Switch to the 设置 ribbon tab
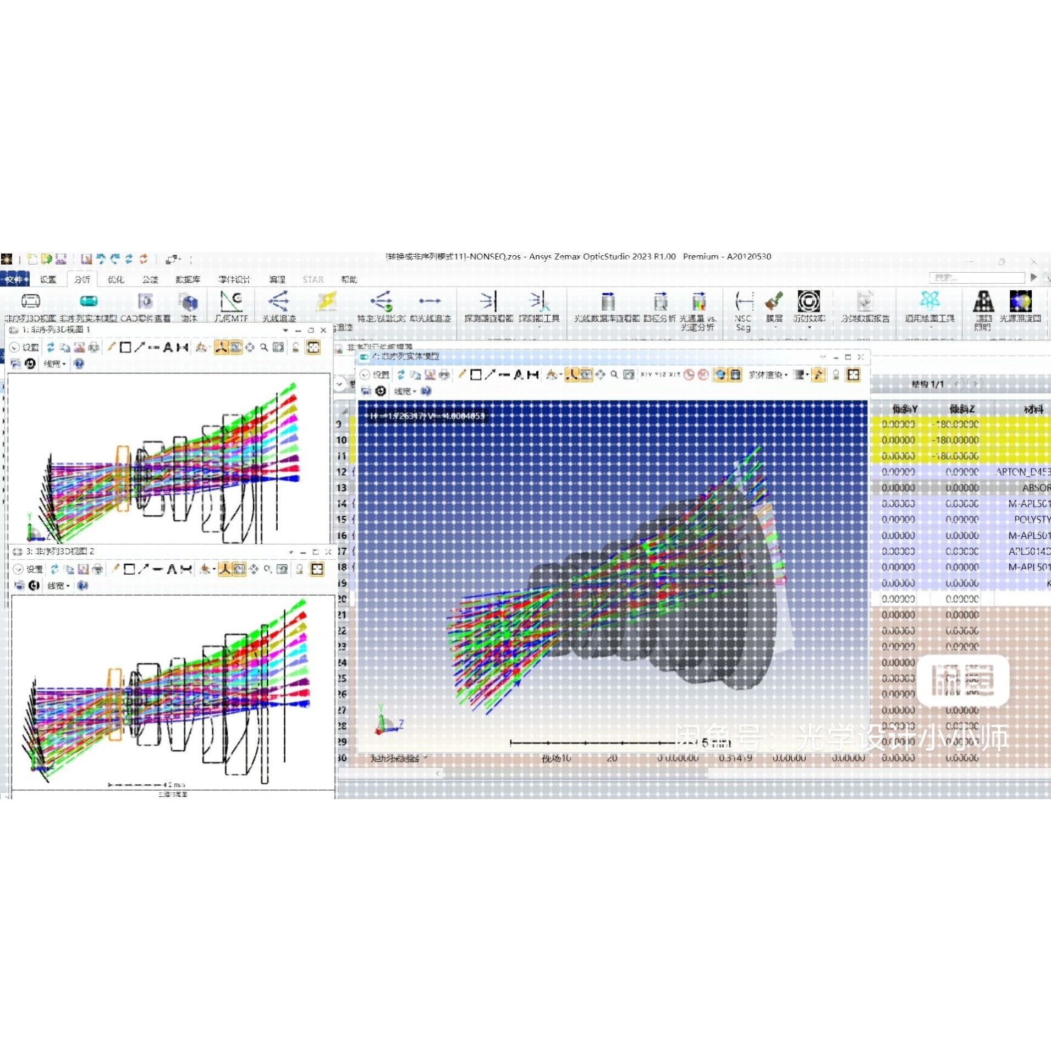The height and width of the screenshot is (1051, 1051). point(48,279)
